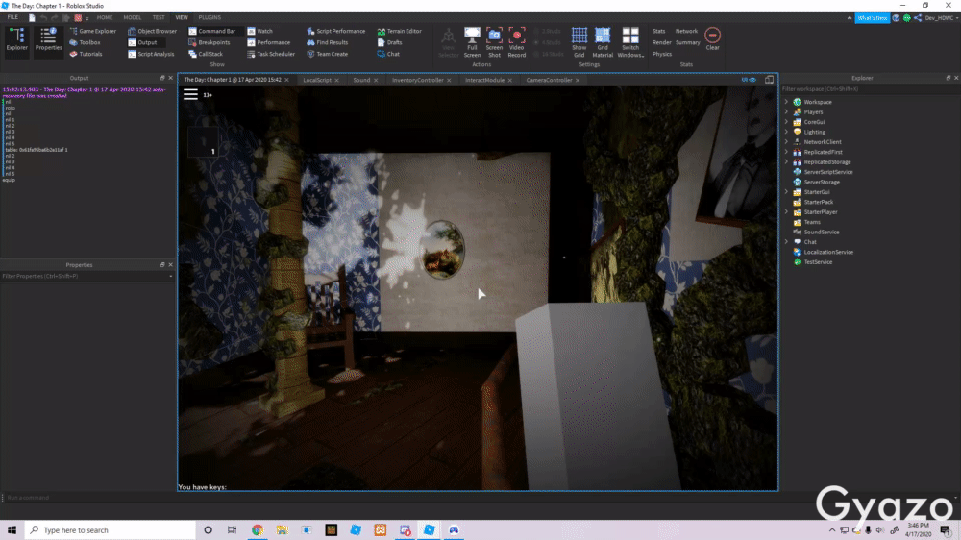The width and height of the screenshot is (961, 540).
Task: Click the Filter Properties field
Action: pos(86,277)
